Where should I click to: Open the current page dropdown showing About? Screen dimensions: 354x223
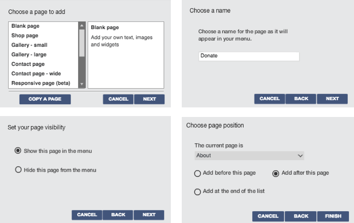coord(249,156)
